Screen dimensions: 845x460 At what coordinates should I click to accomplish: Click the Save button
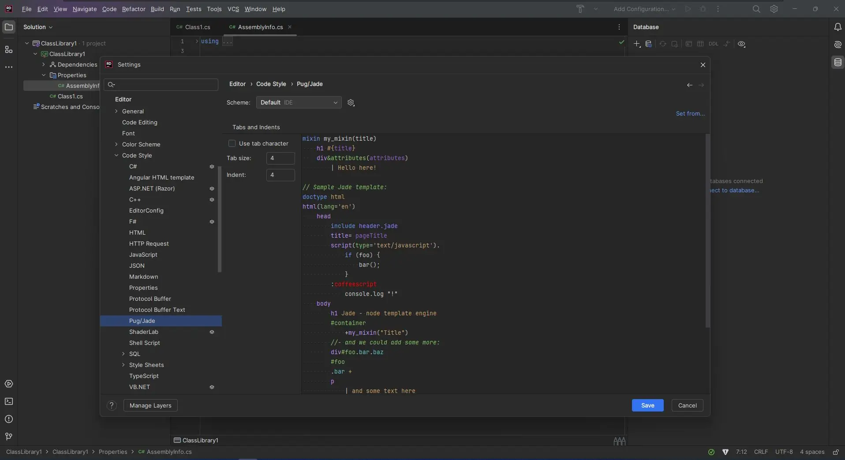coord(647,405)
